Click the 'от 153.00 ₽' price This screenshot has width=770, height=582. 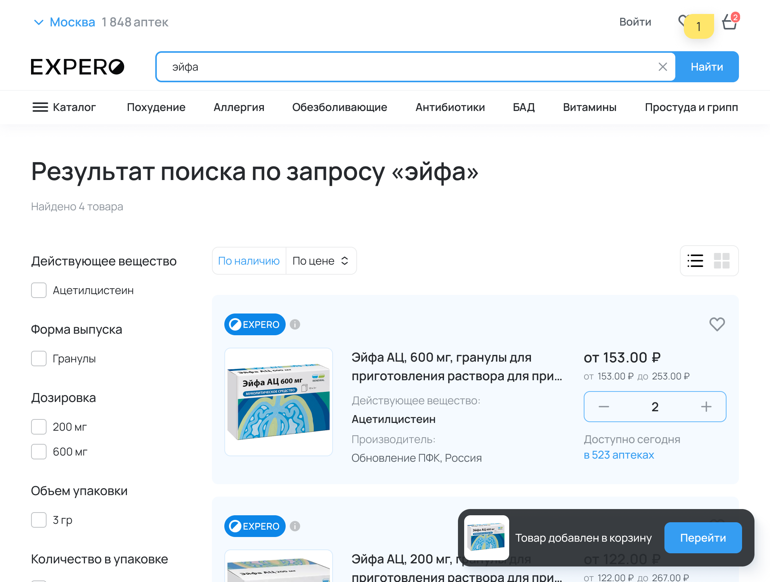[x=622, y=357]
